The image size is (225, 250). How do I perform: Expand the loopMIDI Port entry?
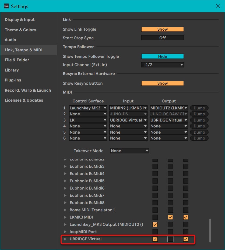pos(65,232)
